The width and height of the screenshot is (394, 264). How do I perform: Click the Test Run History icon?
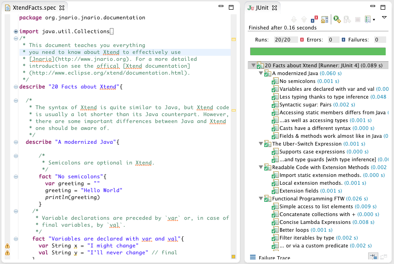coord(368,19)
